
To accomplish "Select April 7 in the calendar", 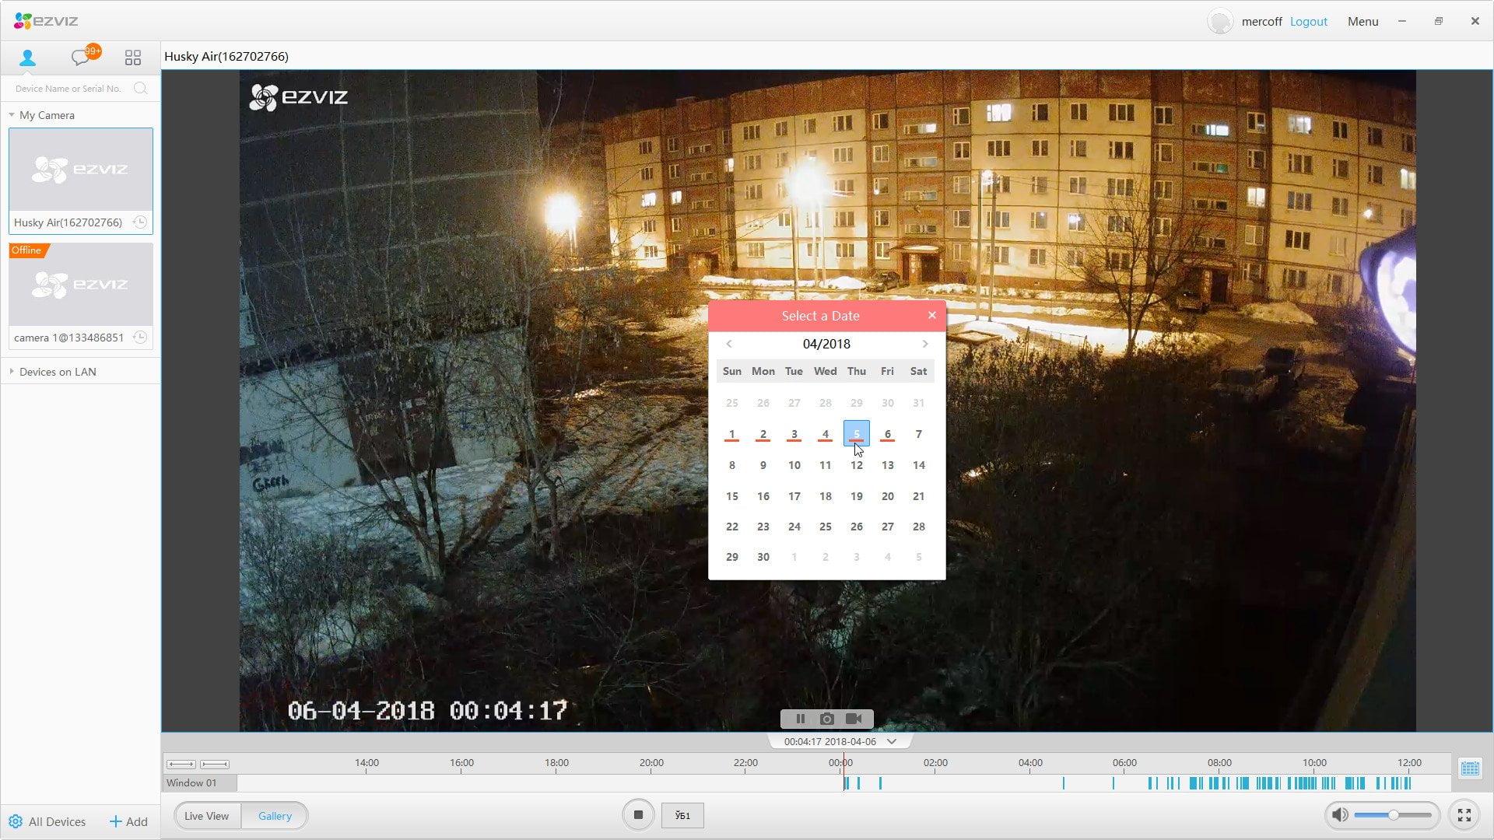I will [918, 434].
